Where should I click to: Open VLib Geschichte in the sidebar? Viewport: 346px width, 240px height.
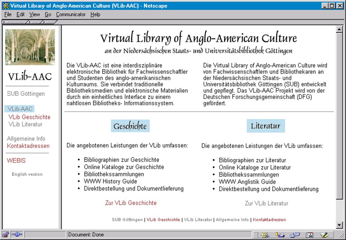point(29,117)
